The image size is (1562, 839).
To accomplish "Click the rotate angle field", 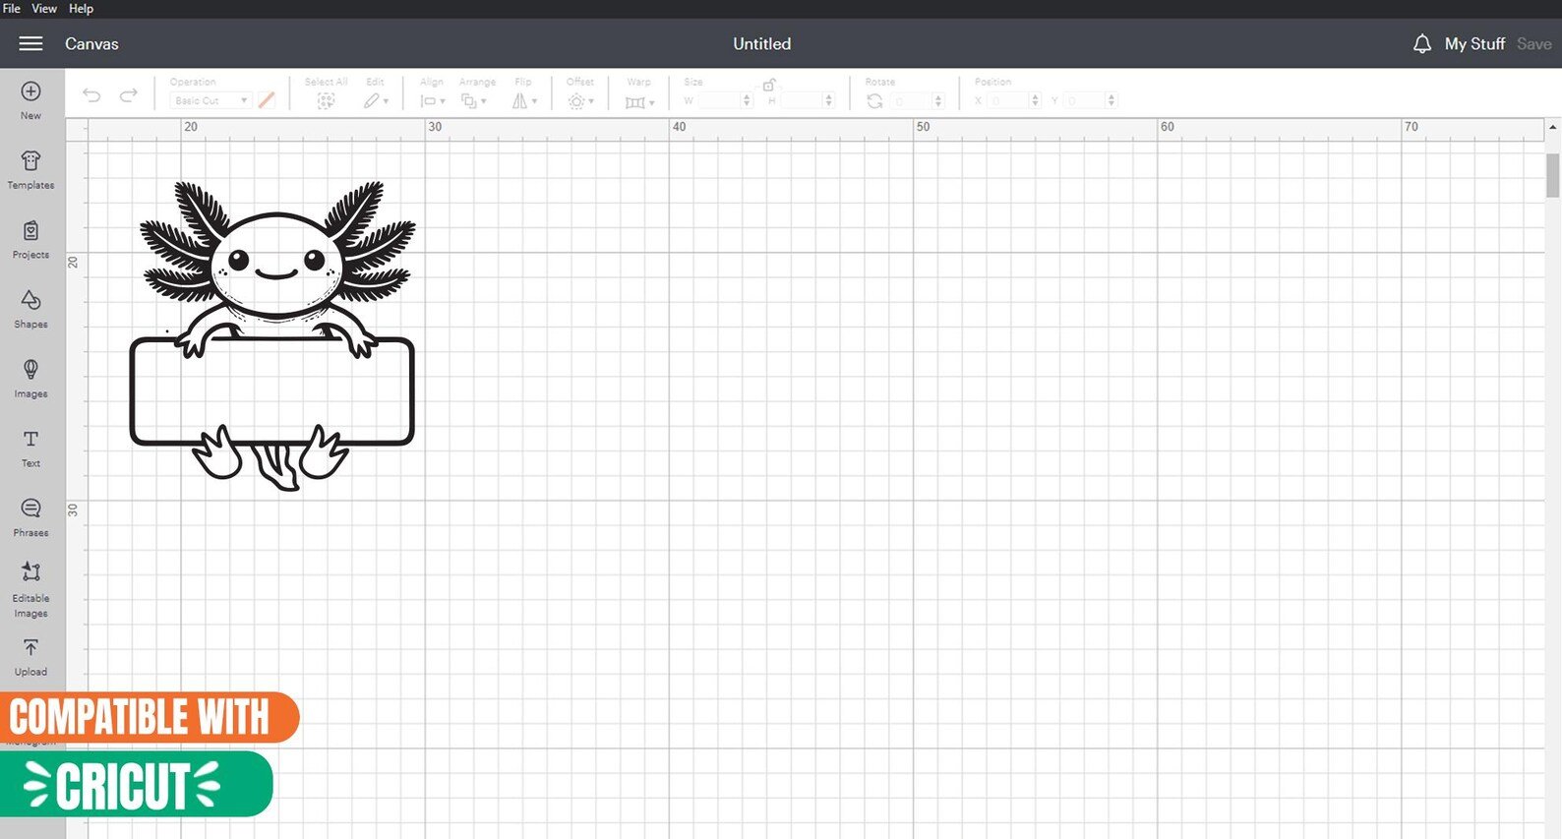I will click(911, 100).
